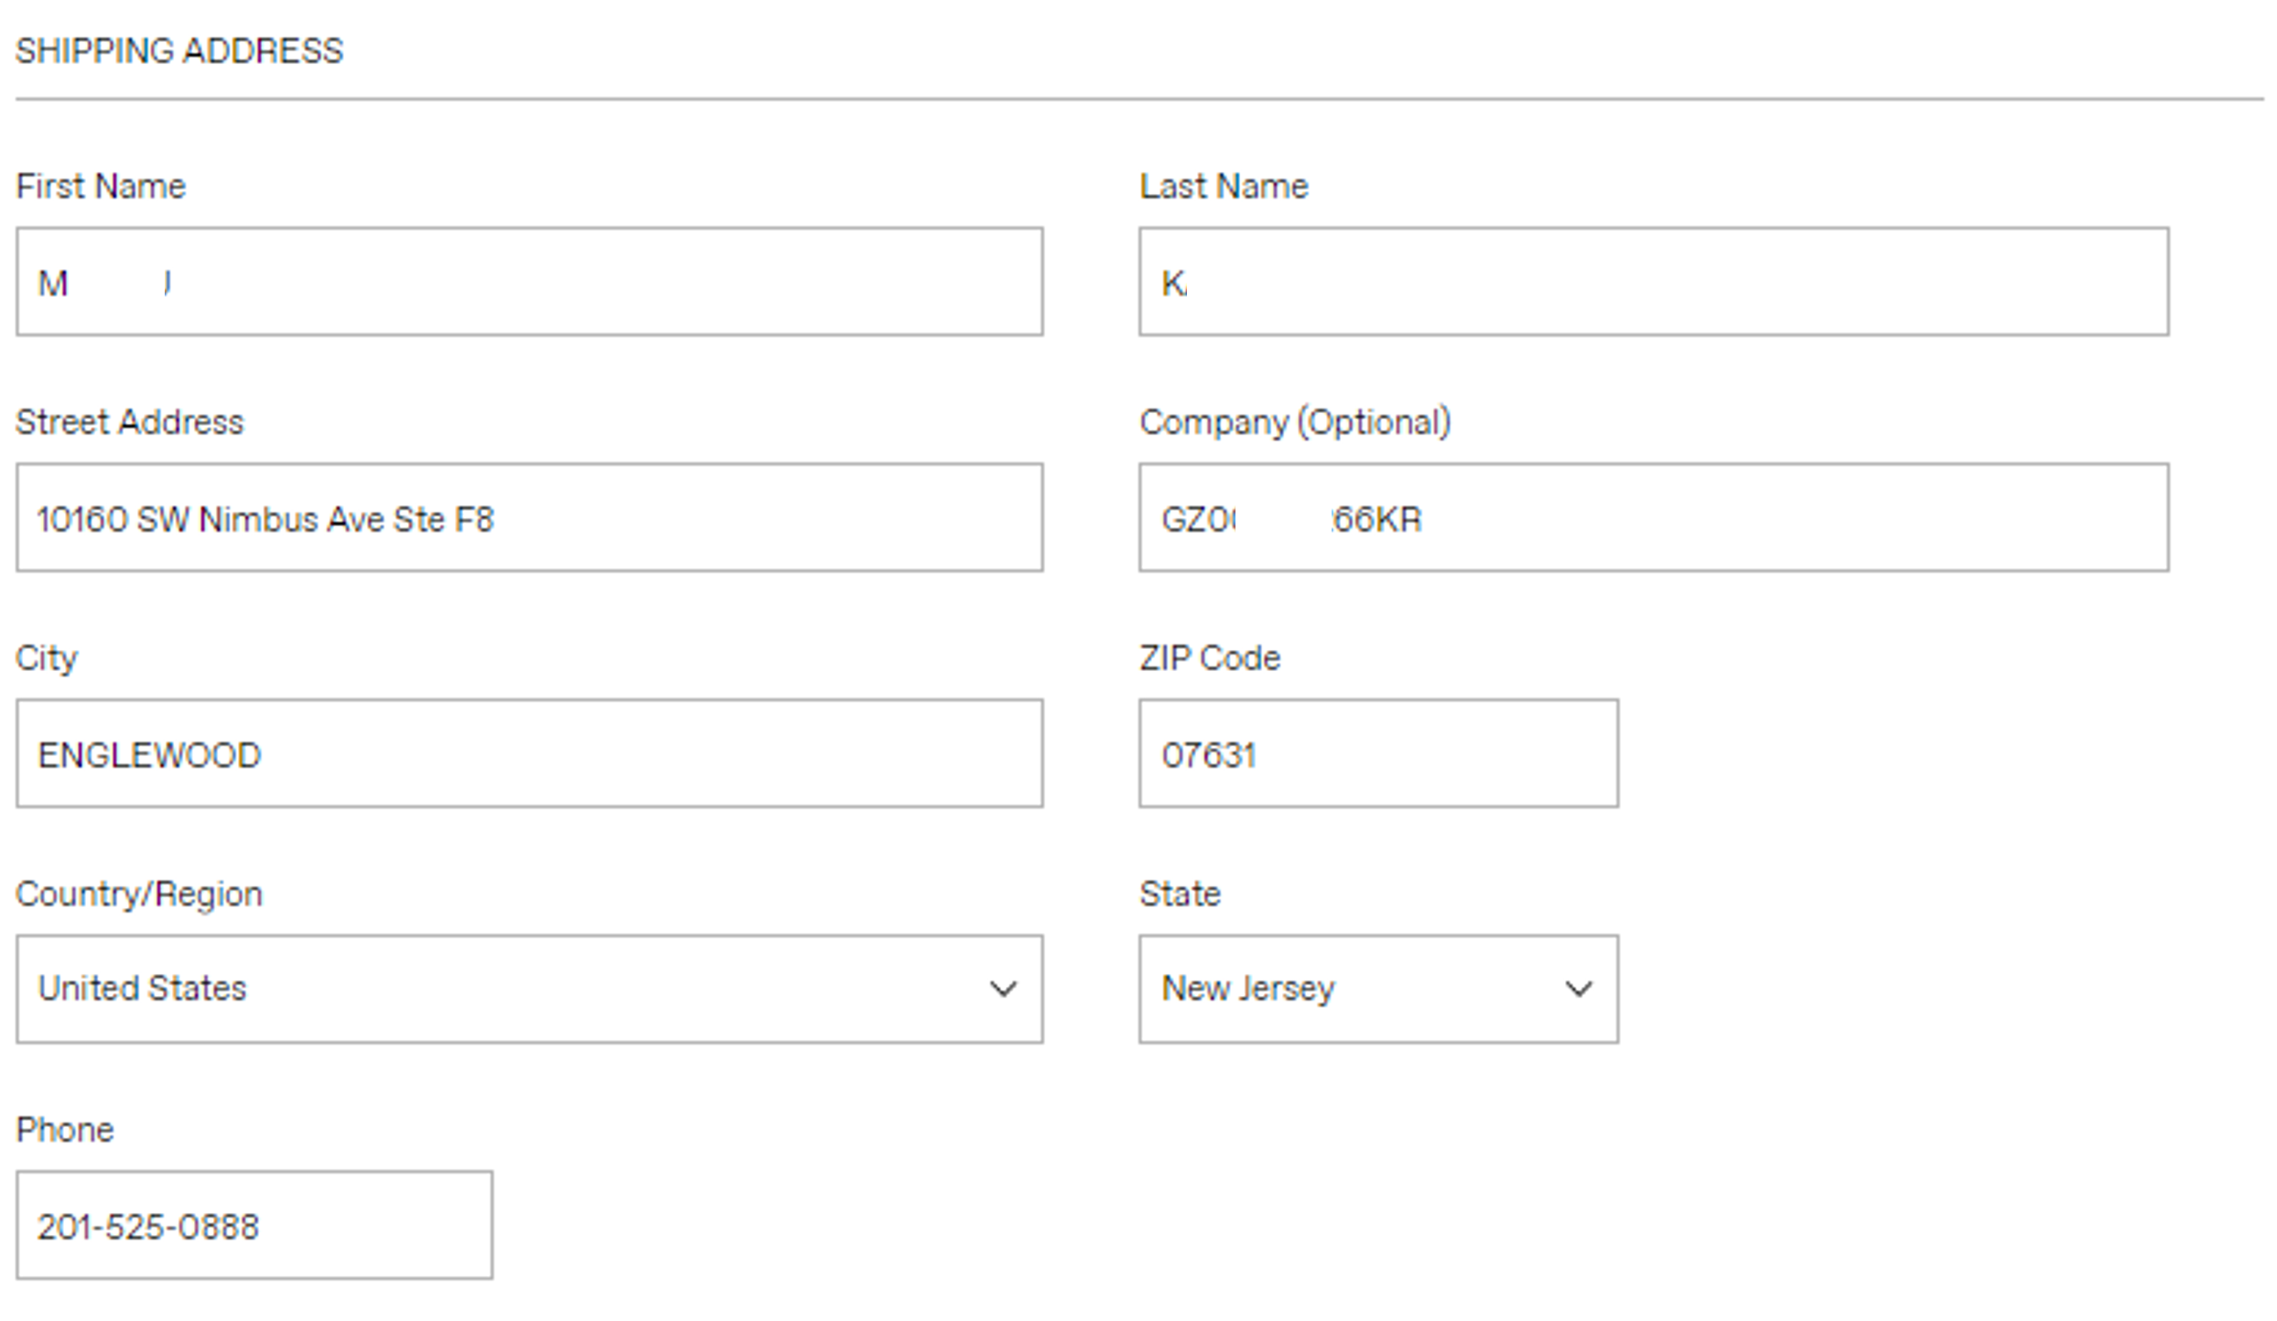
Task: Click the ZIP Code label text
Action: (1209, 659)
